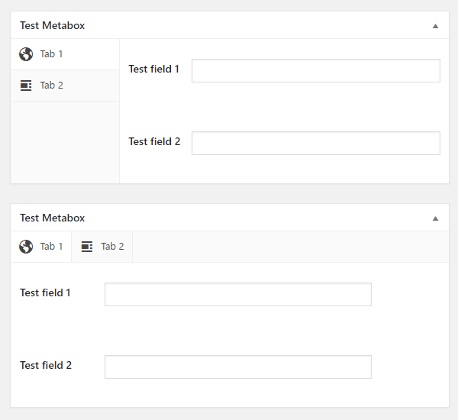Click the globe icon of horizontal Tab 1
The image size is (458, 420).
(26, 247)
